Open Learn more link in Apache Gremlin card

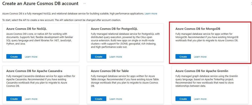200,99
